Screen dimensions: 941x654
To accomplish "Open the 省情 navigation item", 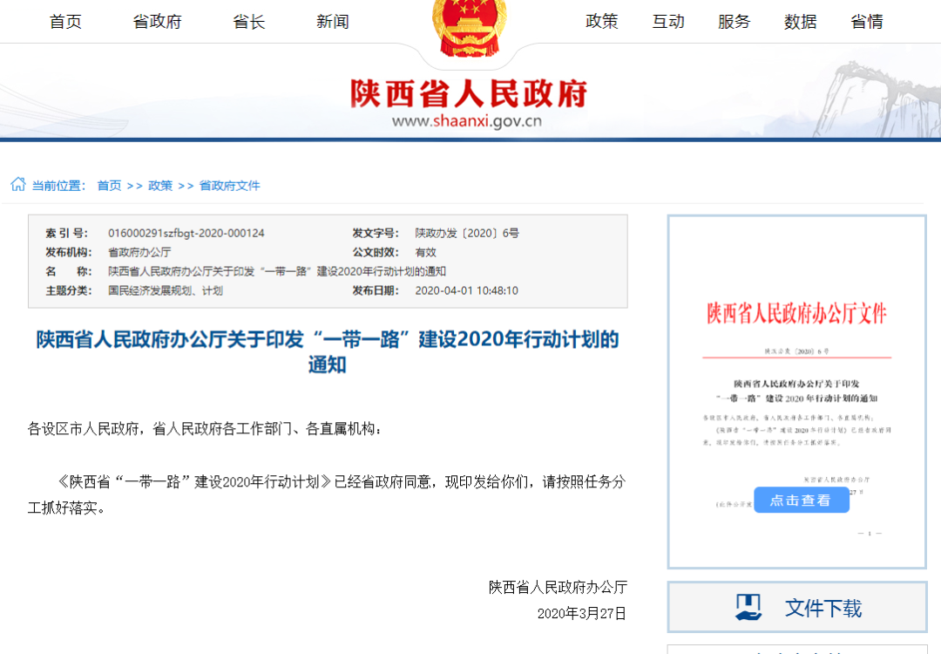I will (866, 22).
